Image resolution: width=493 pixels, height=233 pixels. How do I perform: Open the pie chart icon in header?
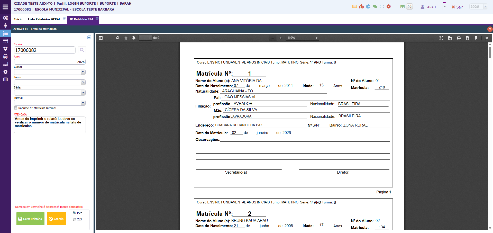coord(368,7)
